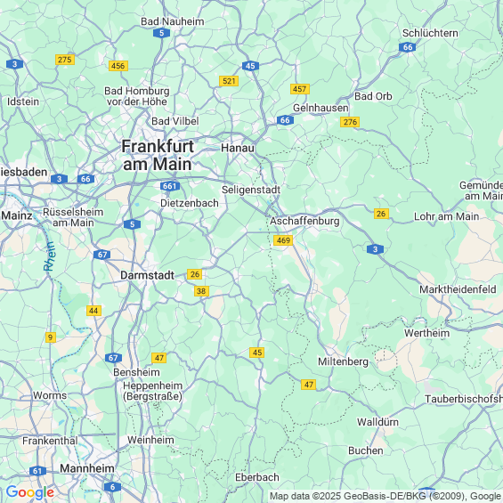
Task: Click the B38 yellow road shield
Action: (x=201, y=291)
